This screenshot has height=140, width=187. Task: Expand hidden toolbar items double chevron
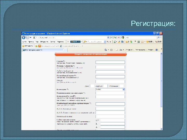pyautogui.click(x=135, y=41)
